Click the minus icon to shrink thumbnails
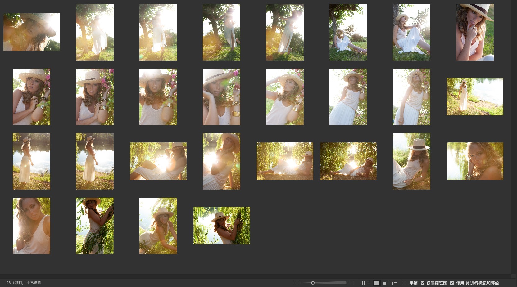517x287 pixels. click(x=297, y=283)
